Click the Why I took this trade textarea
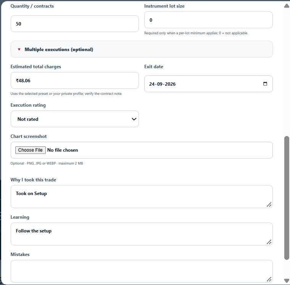 pyautogui.click(x=142, y=197)
